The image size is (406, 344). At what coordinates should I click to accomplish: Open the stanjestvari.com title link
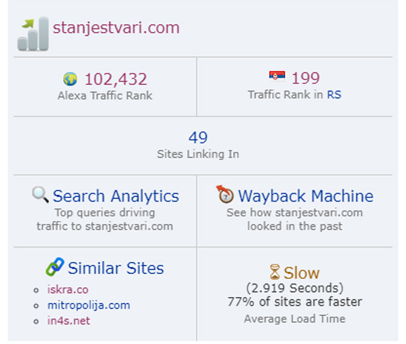pos(116,28)
